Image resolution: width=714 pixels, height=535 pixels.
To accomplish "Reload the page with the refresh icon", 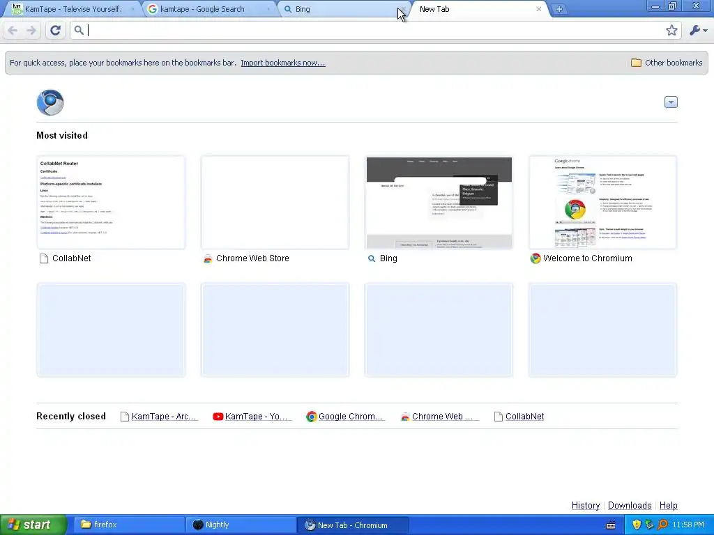I will click(x=55, y=31).
